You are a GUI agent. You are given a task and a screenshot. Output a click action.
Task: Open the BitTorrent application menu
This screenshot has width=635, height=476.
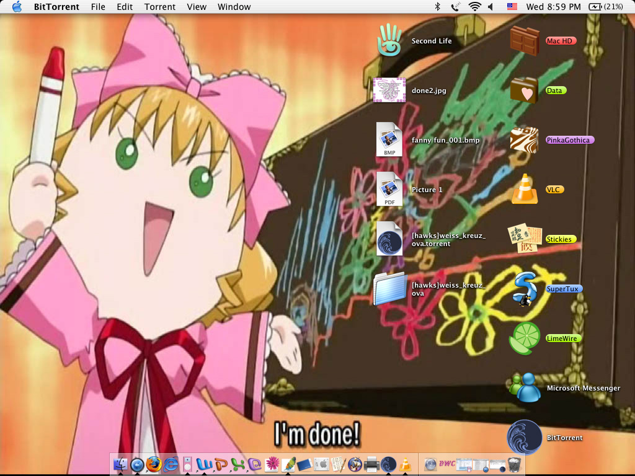(56, 7)
